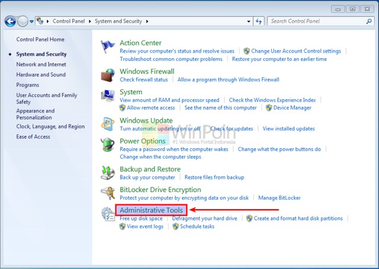Expand the arrow after Control Panel breadcrumb
This screenshot has height=269, width=379.
tap(90, 21)
